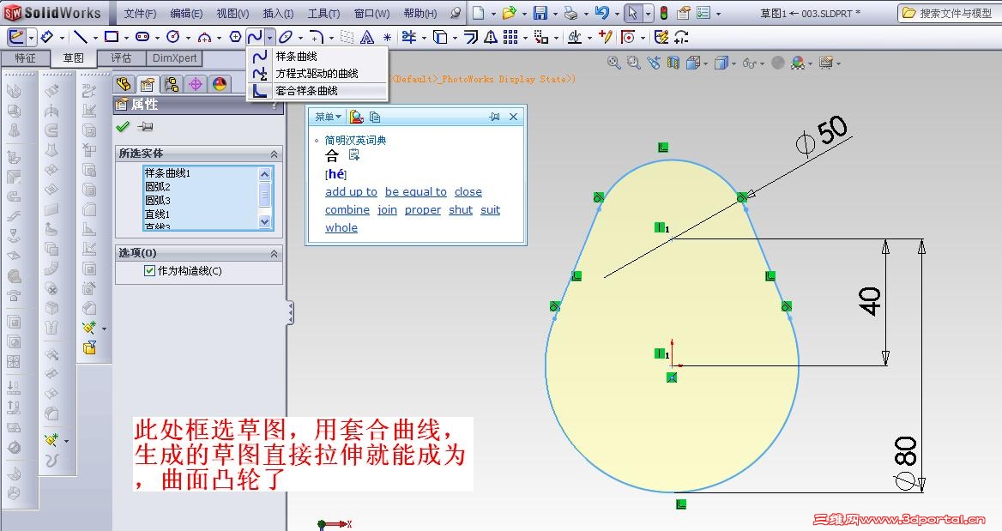Select the Convert Entities tool

click(x=440, y=37)
